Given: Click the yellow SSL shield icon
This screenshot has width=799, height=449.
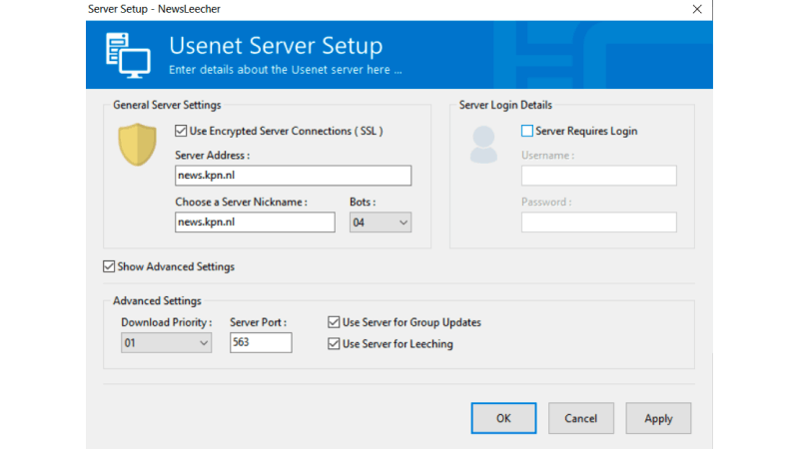Looking at the screenshot, I should point(137,144).
